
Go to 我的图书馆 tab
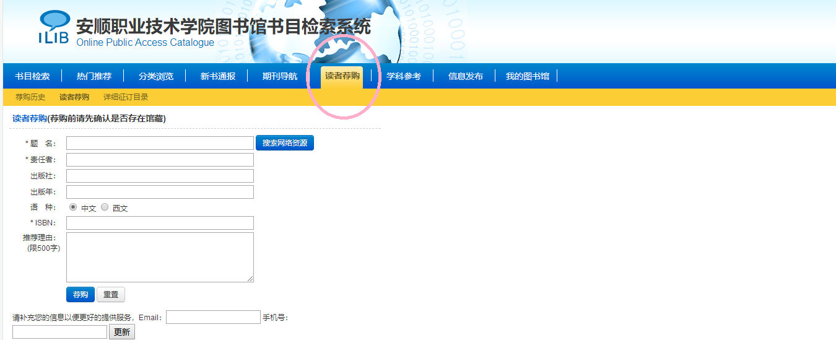[527, 76]
